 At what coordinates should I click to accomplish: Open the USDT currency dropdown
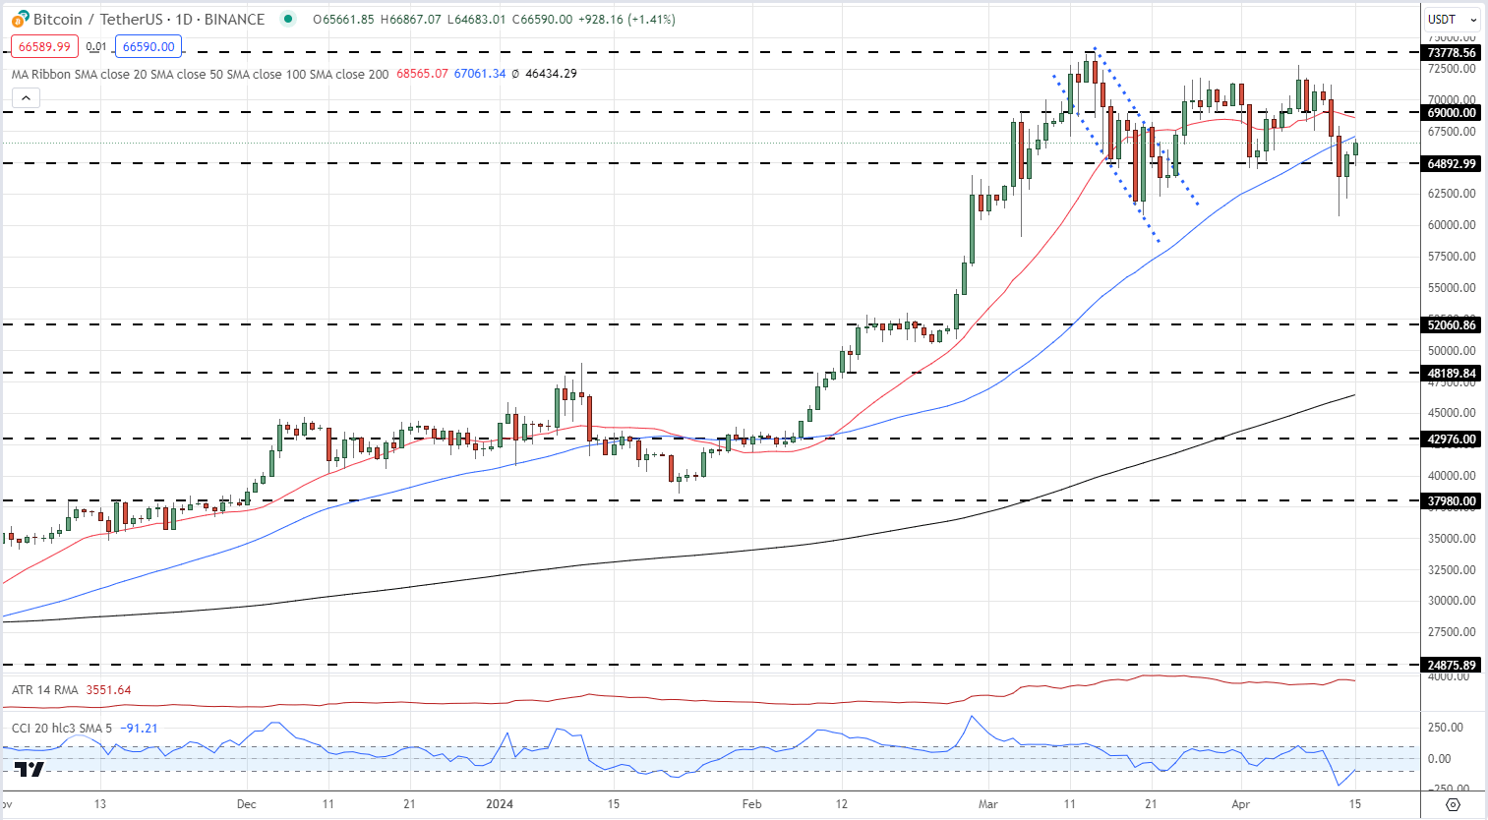pyautogui.click(x=1453, y=19)
